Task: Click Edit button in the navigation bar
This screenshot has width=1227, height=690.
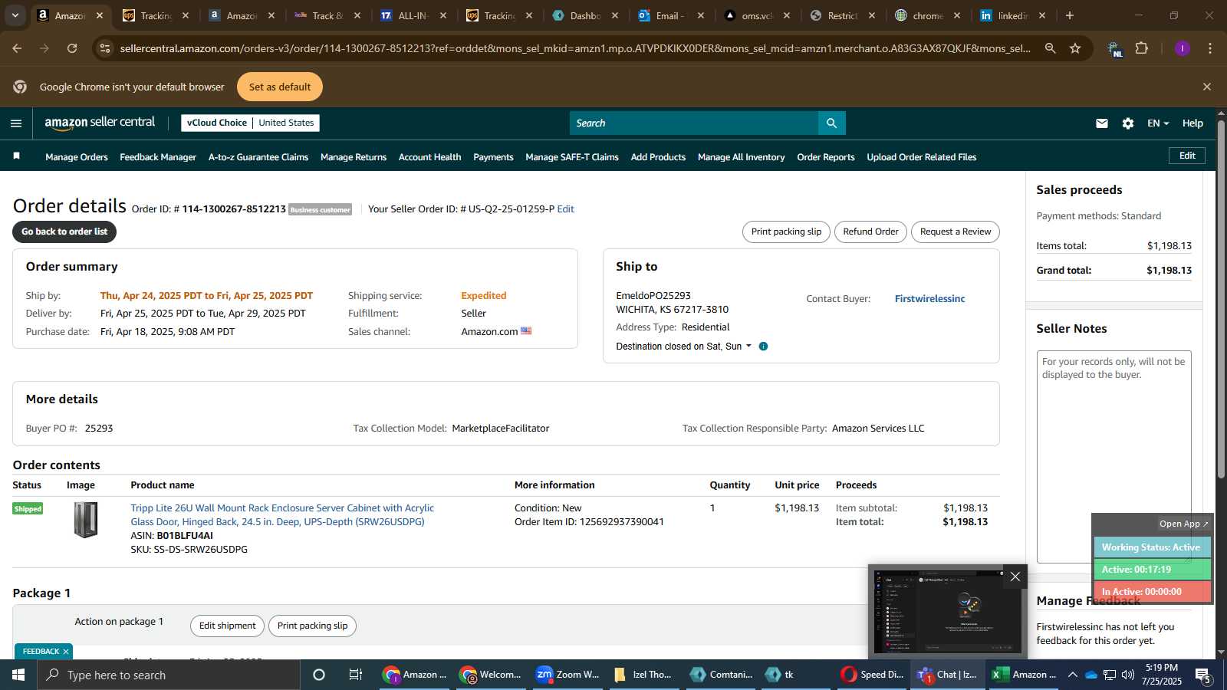Action: tap(1187, 156)
